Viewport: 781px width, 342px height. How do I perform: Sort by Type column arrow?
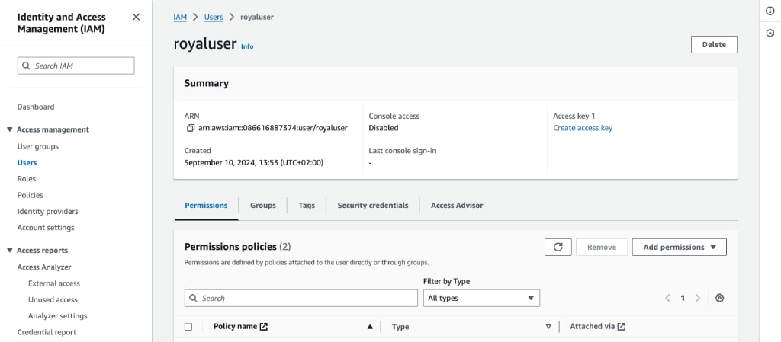click(x=548, y=327)
